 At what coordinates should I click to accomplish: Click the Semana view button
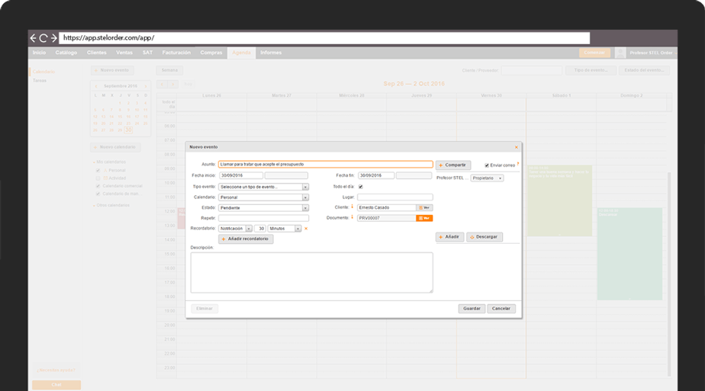[x=169, y=70]
